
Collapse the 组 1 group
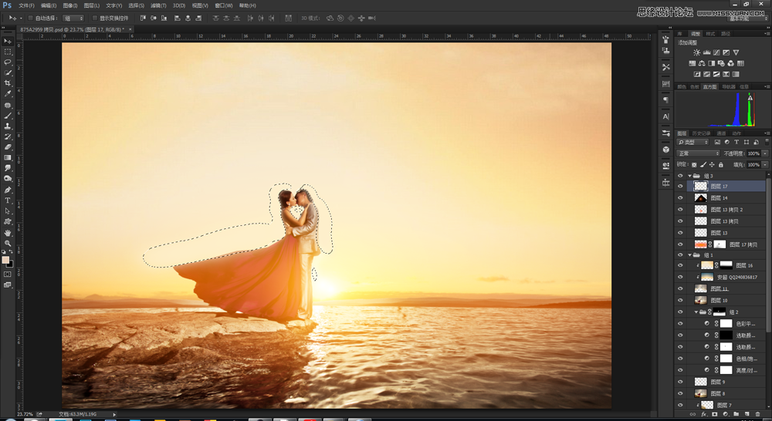(x=689, y=255)
